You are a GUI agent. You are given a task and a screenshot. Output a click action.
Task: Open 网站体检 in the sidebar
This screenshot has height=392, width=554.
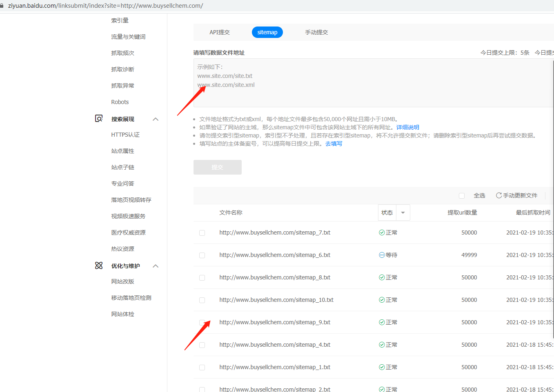point(123,314)
